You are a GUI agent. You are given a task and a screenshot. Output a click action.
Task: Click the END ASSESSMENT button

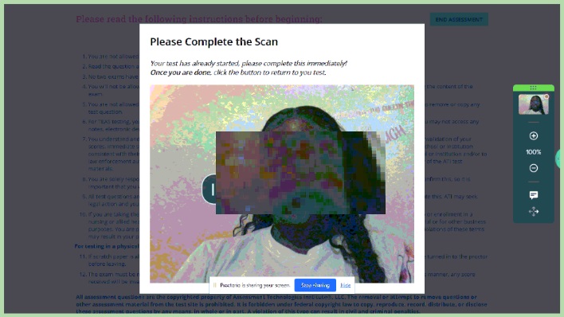tap(459, 19)
